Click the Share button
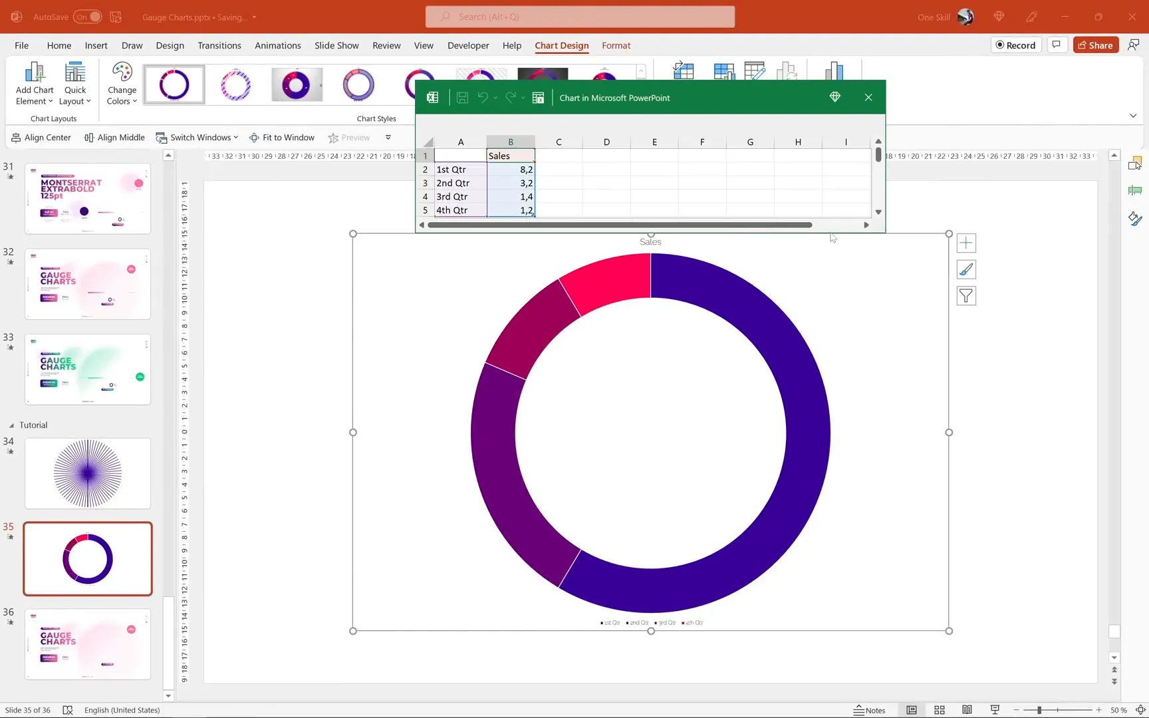1149x718 pixels. pyautogui.click(x=1096, y=45)
